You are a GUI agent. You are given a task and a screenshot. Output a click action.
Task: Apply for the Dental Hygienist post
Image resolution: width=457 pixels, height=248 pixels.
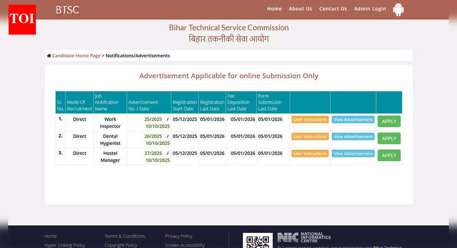coord(389,139)
